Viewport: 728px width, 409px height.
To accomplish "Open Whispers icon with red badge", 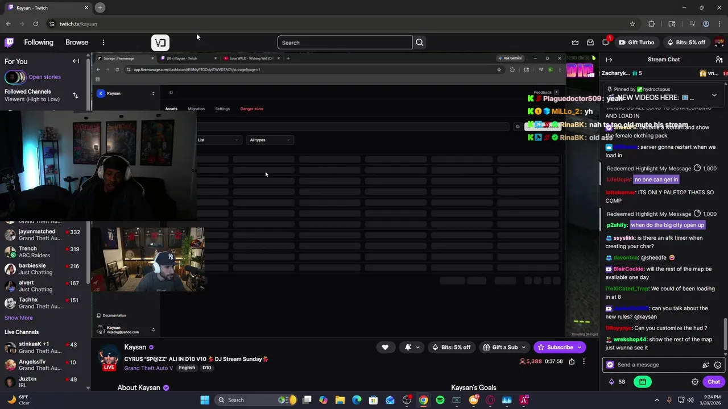I will pos(606,43).
